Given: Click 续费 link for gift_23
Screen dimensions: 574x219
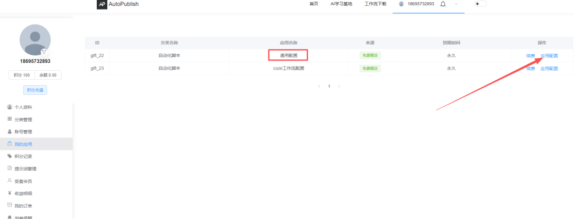Looking at the screenshot, I should click(530, 69).
